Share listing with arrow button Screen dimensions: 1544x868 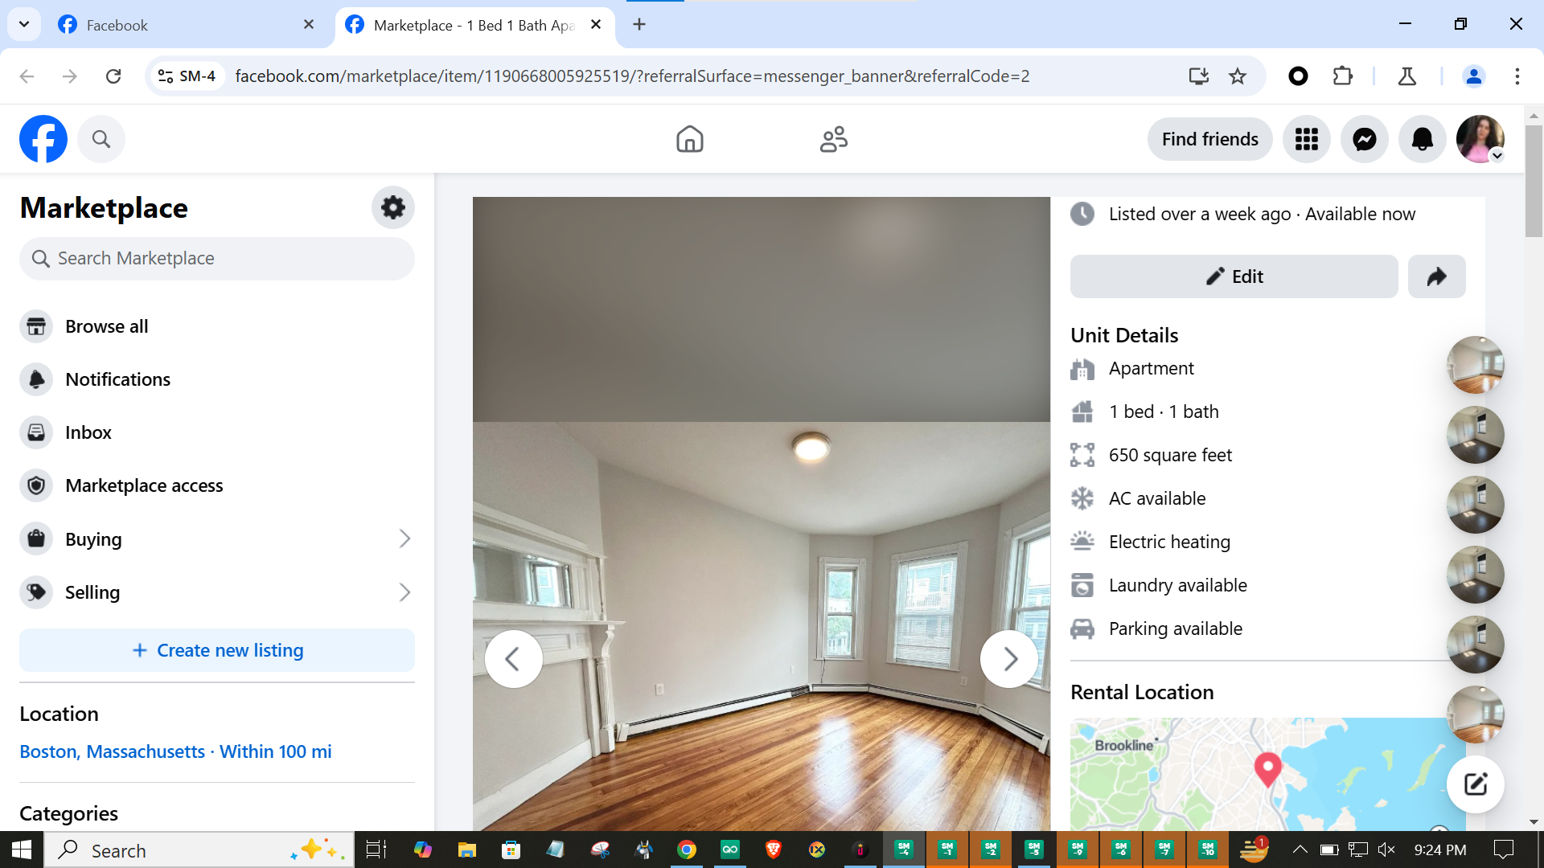coord(1436,276)
